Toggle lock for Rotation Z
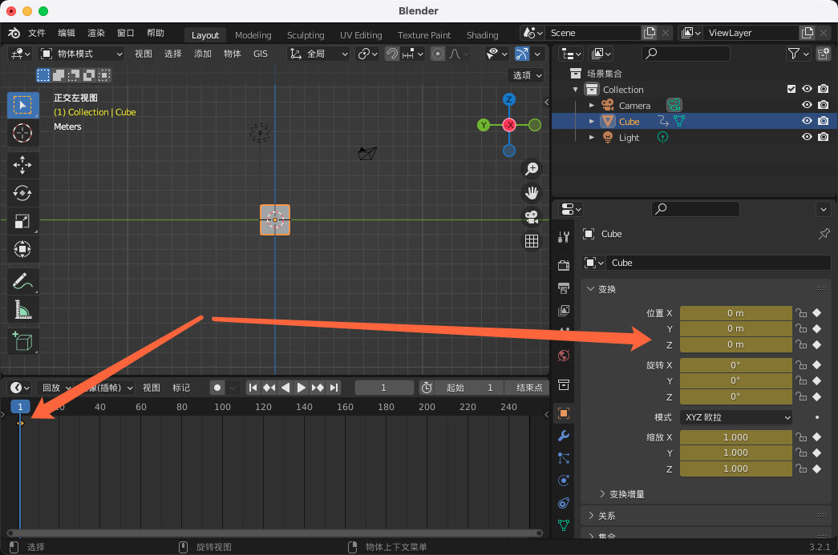The height and width of the screenshot is (555, 838). pyautogui.click(x=800, y=396)
